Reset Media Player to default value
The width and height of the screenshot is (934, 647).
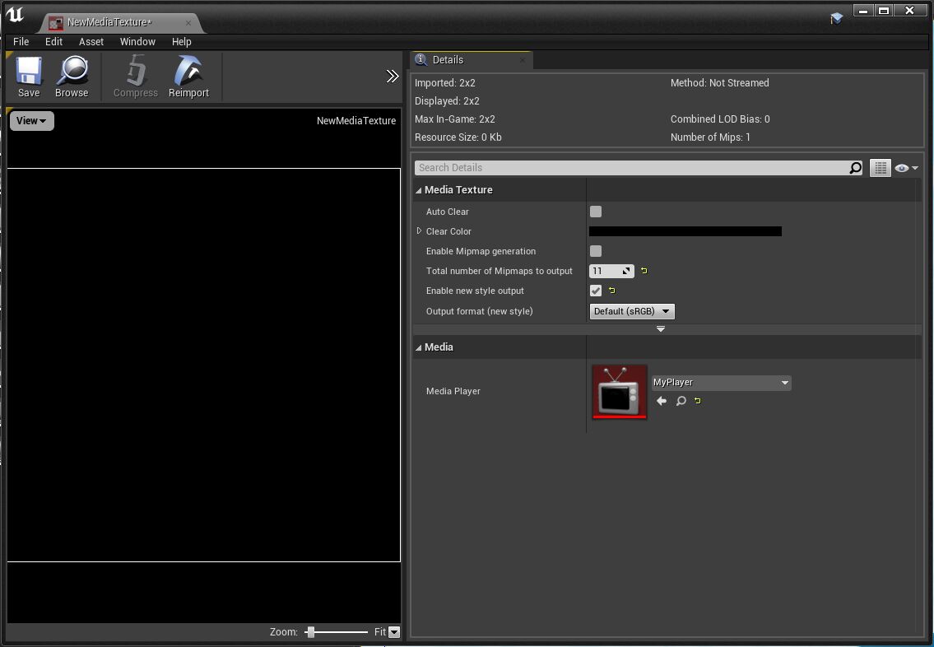[x=698, y=401]
